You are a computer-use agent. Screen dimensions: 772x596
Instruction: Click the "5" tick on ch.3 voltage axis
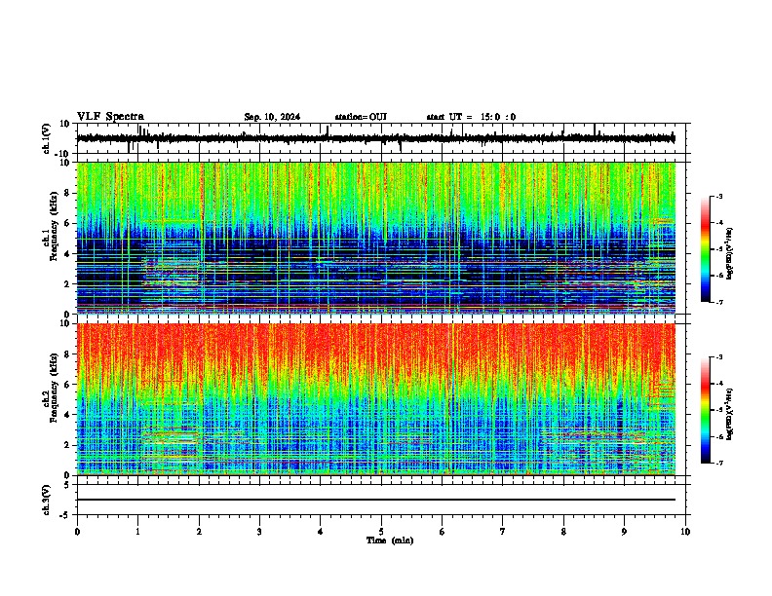pyautogui.click(x=67, y=484)
